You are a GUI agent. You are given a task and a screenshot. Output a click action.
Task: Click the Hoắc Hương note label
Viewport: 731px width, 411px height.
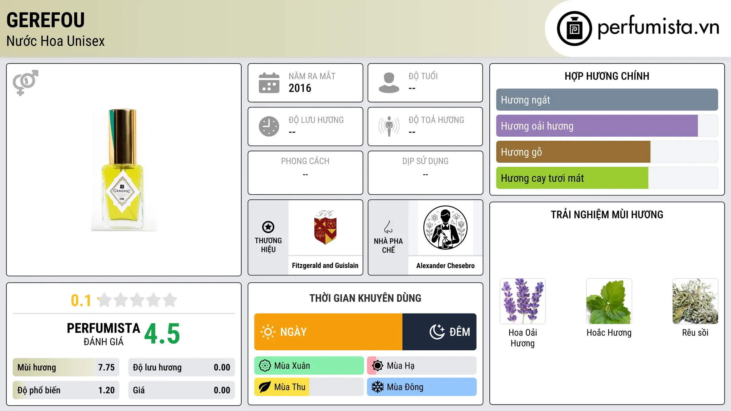609,333
